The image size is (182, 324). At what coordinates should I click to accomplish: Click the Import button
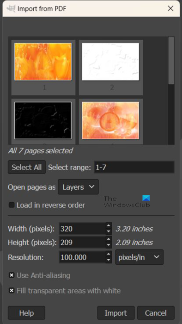pos(116,313)
